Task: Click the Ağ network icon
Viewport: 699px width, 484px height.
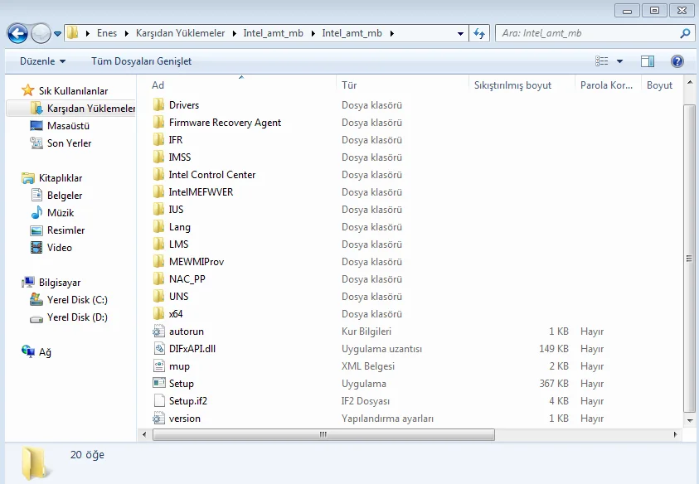Action: [27, 351]
